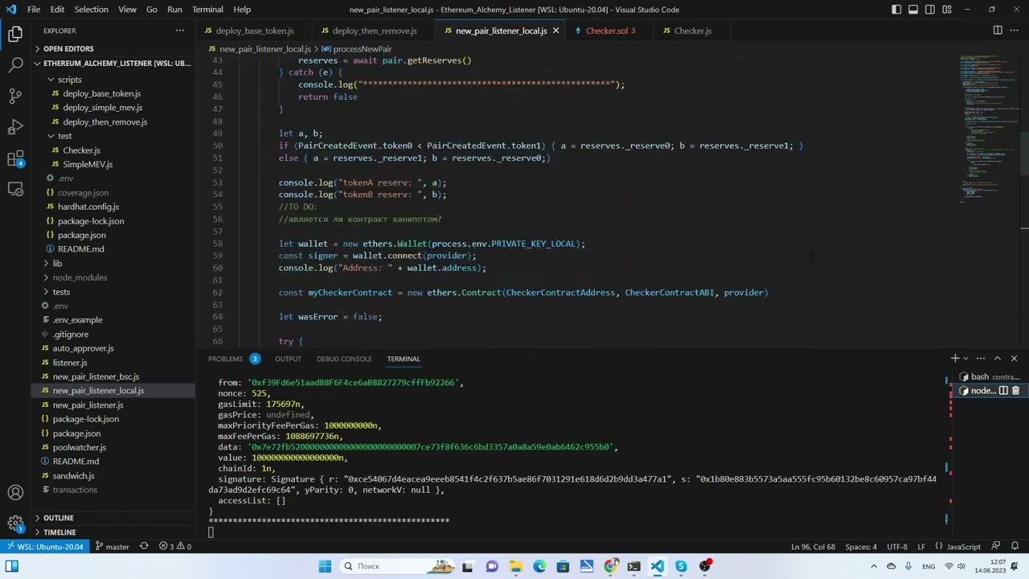The height and width of the screenshot is (579, 1029).
Task: Click processNewPair in the breadcrumb
Action: [356, 49]
